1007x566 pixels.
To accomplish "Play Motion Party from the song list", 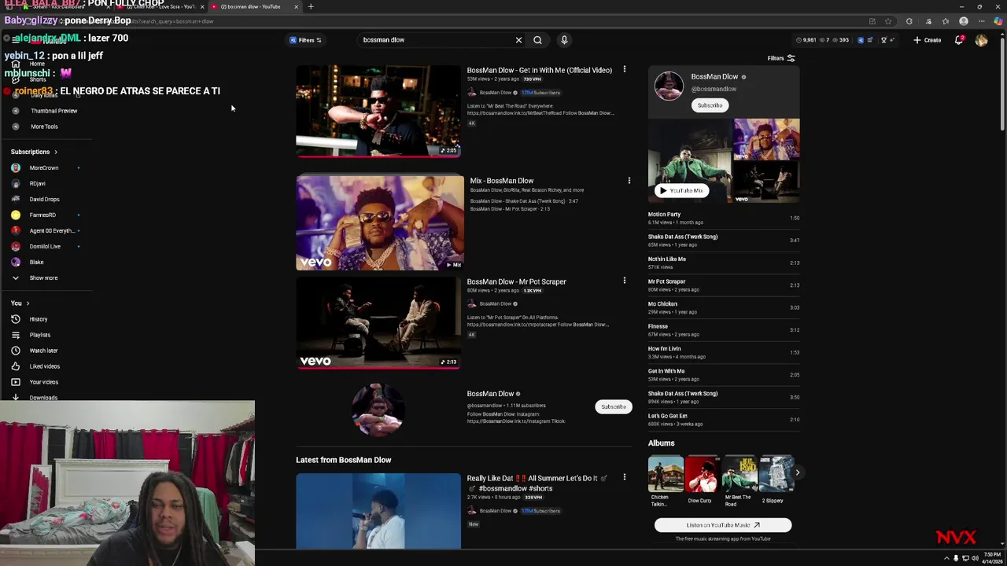I will tap(724, 218).
